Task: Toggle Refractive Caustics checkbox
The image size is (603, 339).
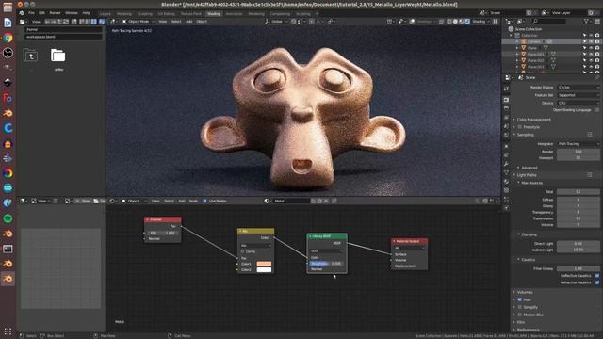Action: tap(596, 282)
